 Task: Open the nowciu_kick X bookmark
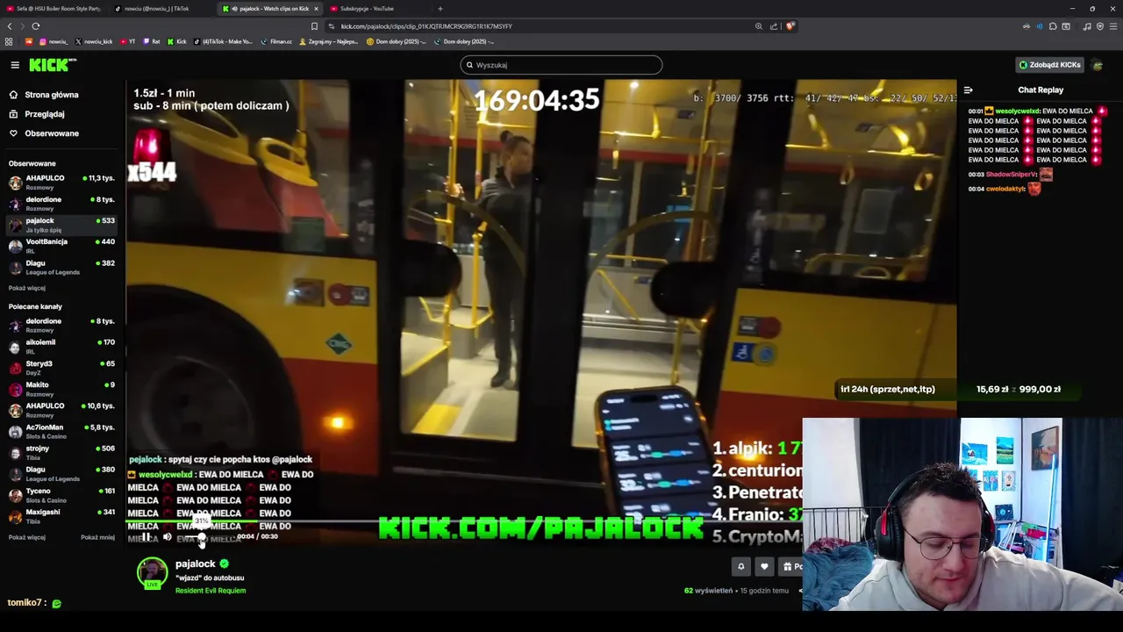94,41
